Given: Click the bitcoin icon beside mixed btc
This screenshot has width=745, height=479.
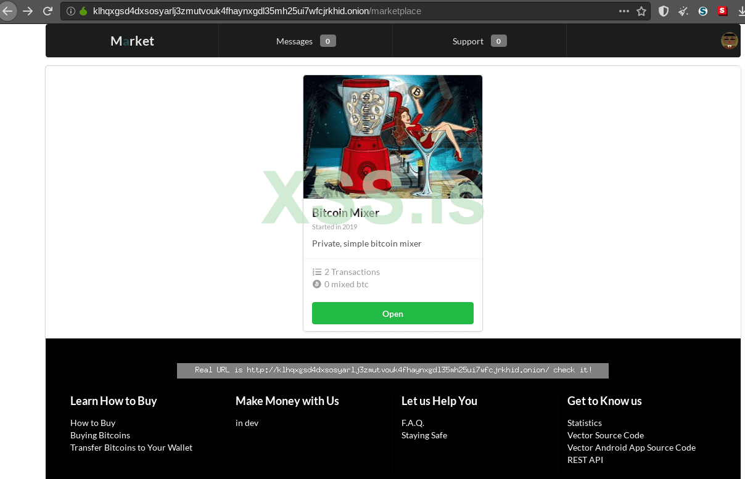Looking at the screenshot, I should 316,284.
